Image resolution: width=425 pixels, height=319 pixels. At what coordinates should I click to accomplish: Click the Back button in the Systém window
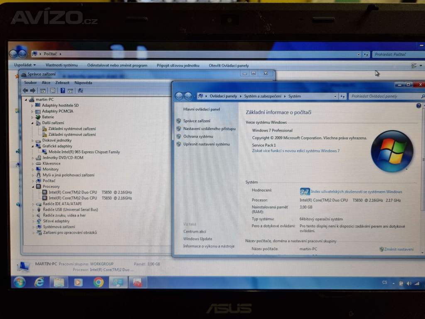pyautogui.click(x=179, y=96)
